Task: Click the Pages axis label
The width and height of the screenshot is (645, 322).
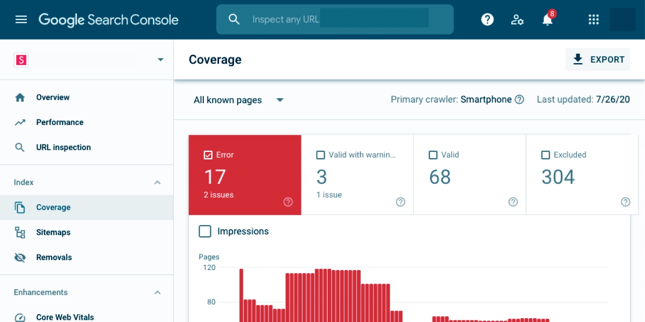Action: 209,257
